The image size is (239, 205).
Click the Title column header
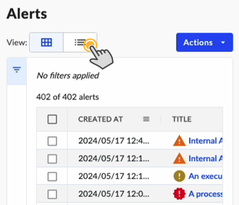tap(182, 119)
